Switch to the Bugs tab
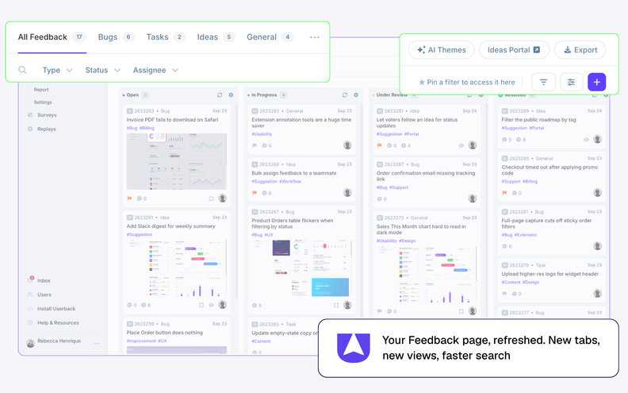 [x=116, y=37]
